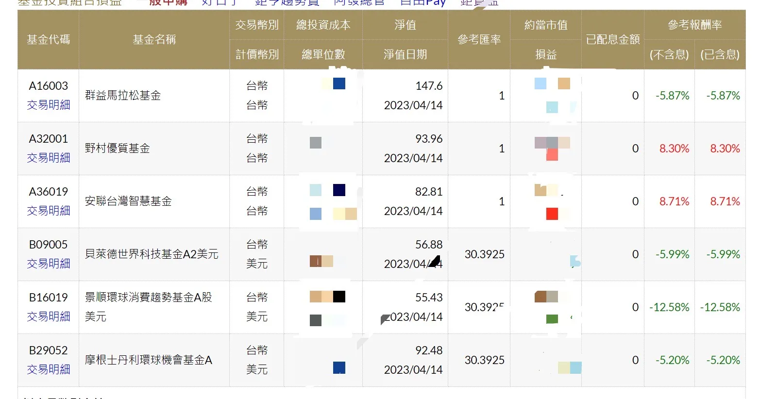Viewport: 760px width, 399px height.
Task: Click the (不含息) sub-header
Action: tap(669, 54)
